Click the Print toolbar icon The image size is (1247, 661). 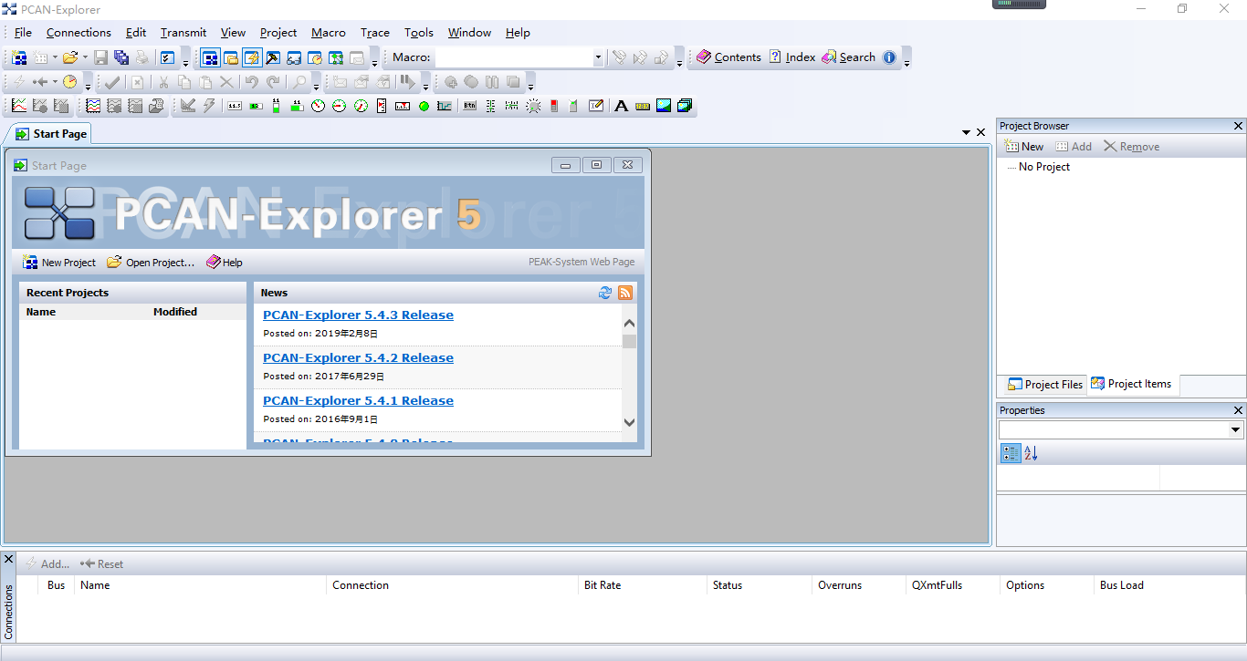click(143, 57)
